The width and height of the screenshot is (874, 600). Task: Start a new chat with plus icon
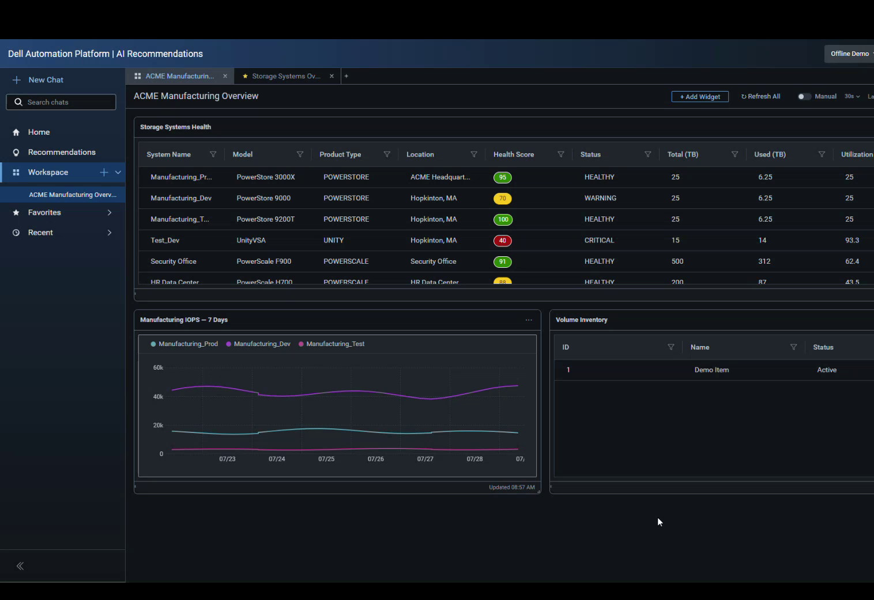coord(17,80)
